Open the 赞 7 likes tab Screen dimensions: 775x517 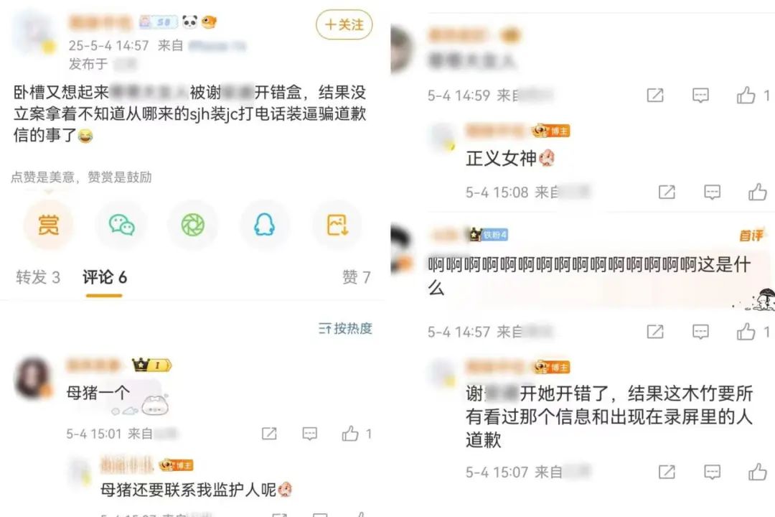(356, 277)
